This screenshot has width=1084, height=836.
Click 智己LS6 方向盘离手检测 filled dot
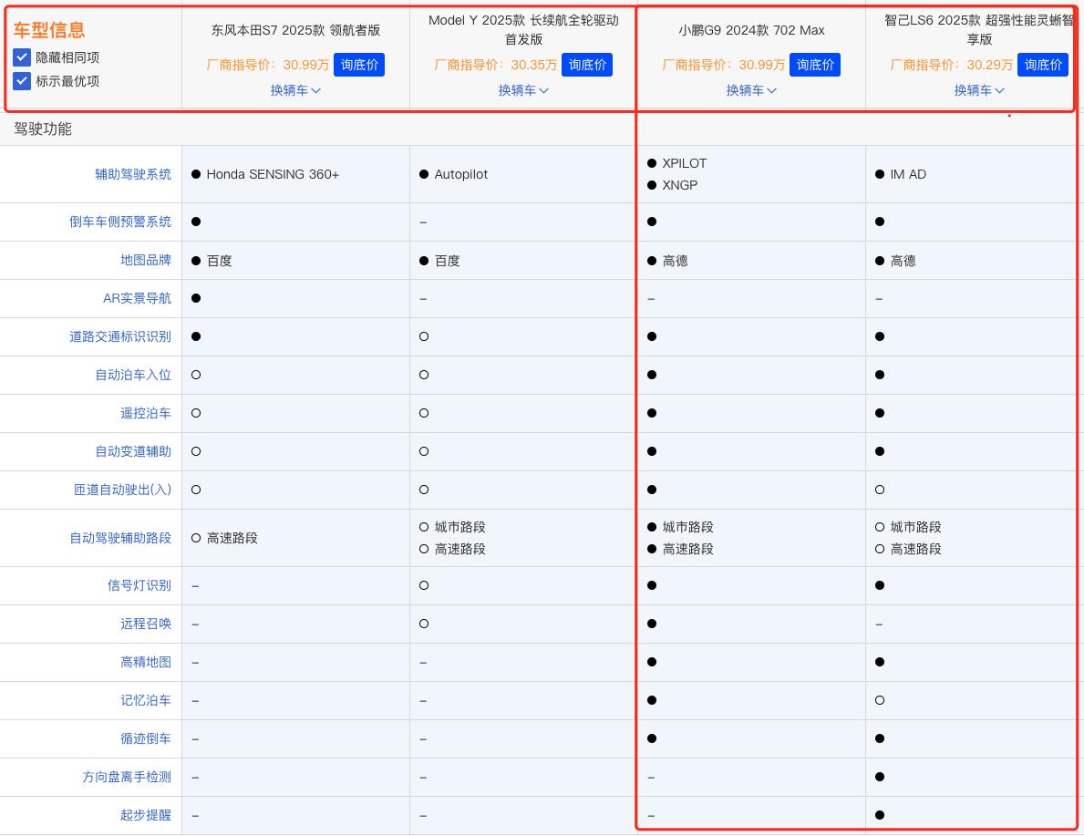pos(880,777)
